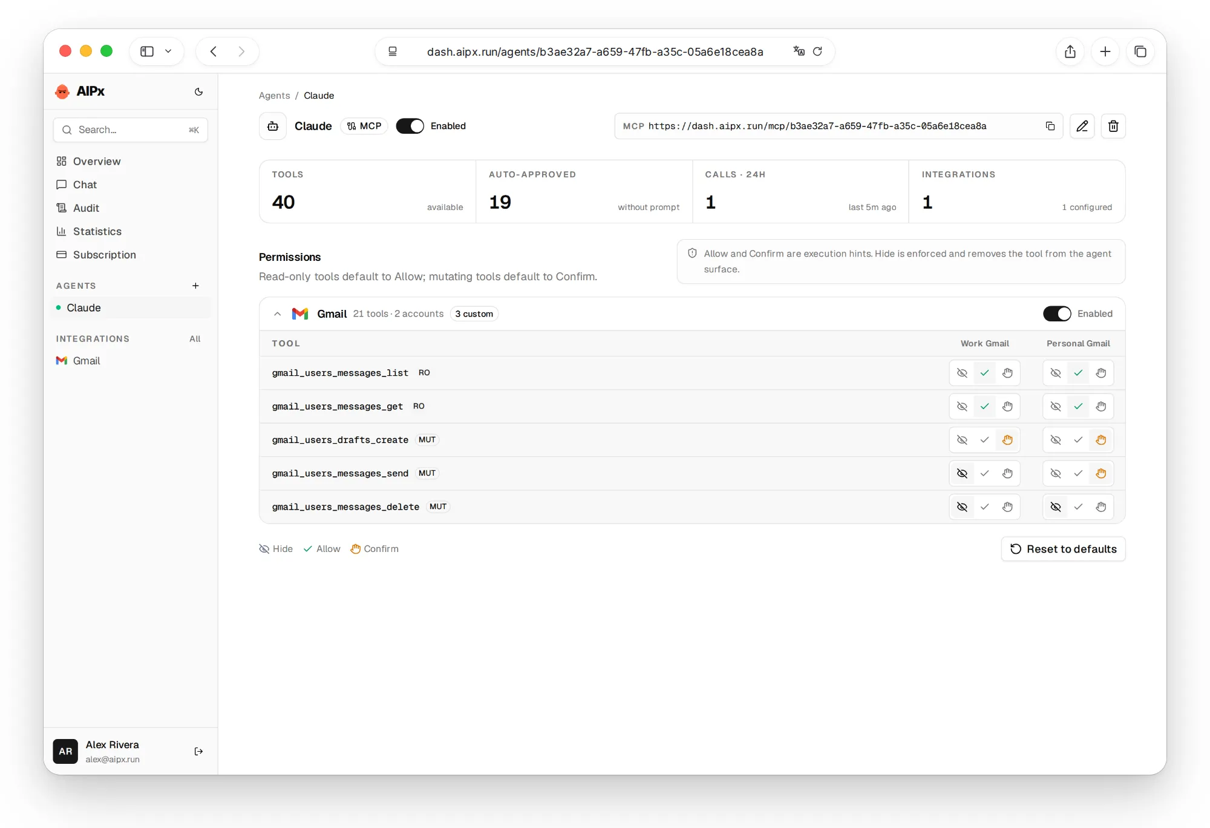Allow messages_delete for Work Gmail
The height and width of the screenshot is (828, 1210).
click(984, 507)
